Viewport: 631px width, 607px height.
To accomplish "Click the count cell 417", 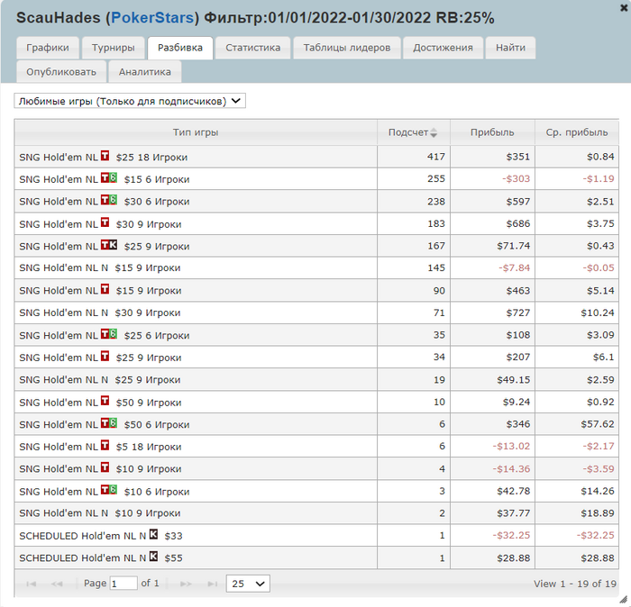I will [x=414, y=157].
